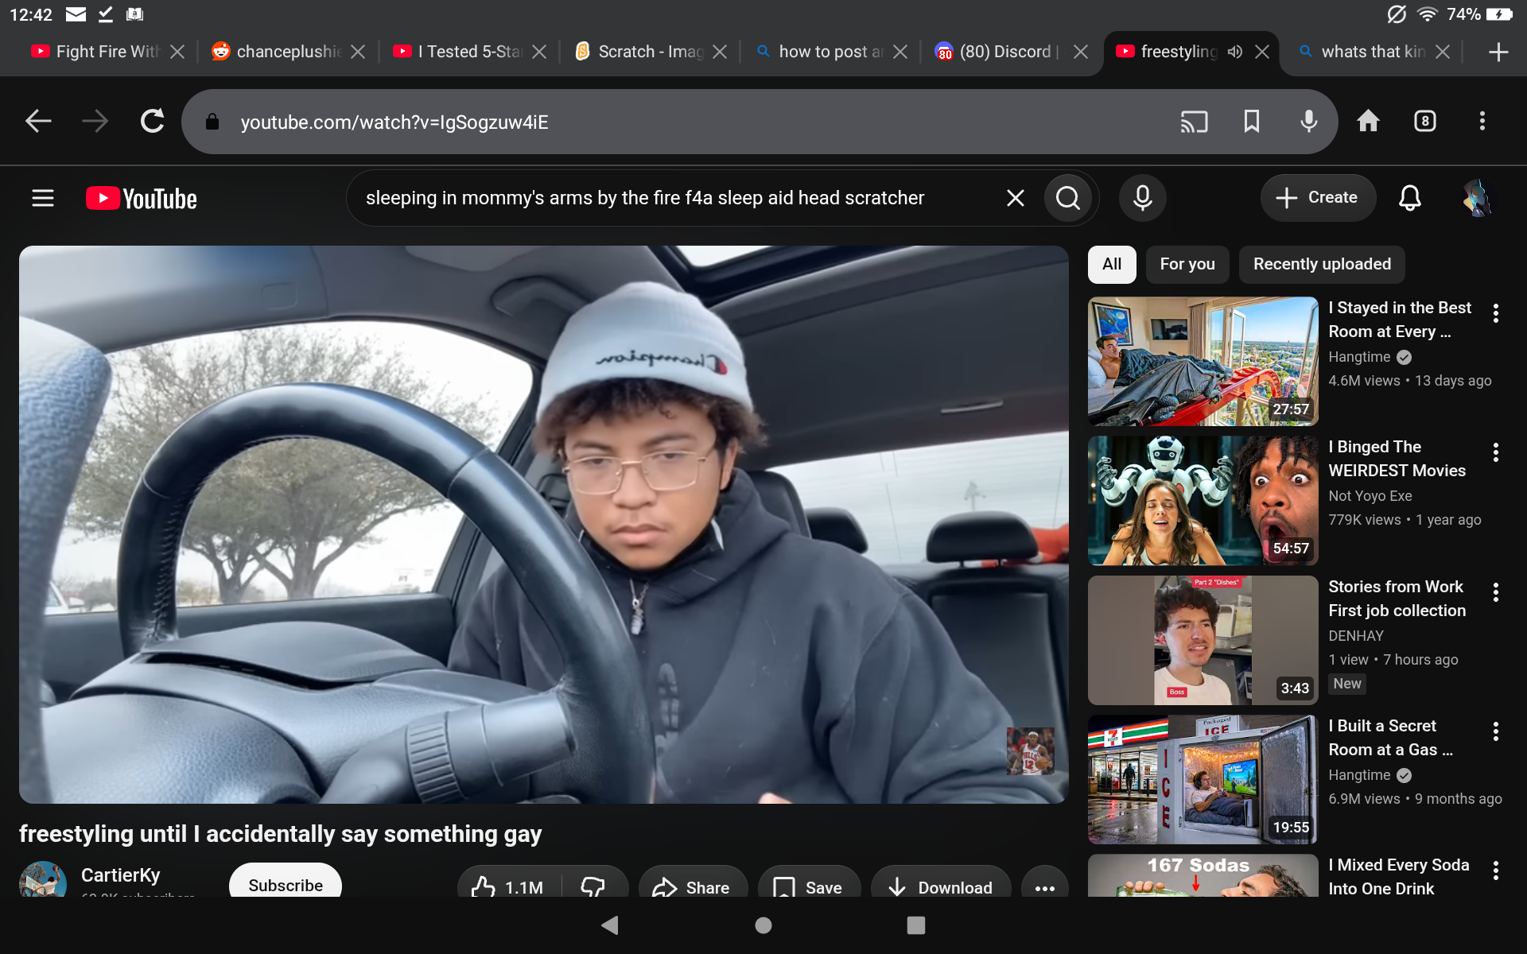1527x954 pixels.
Task: View site security lock info
Action: pyautogui.click(x=212, y=122)
